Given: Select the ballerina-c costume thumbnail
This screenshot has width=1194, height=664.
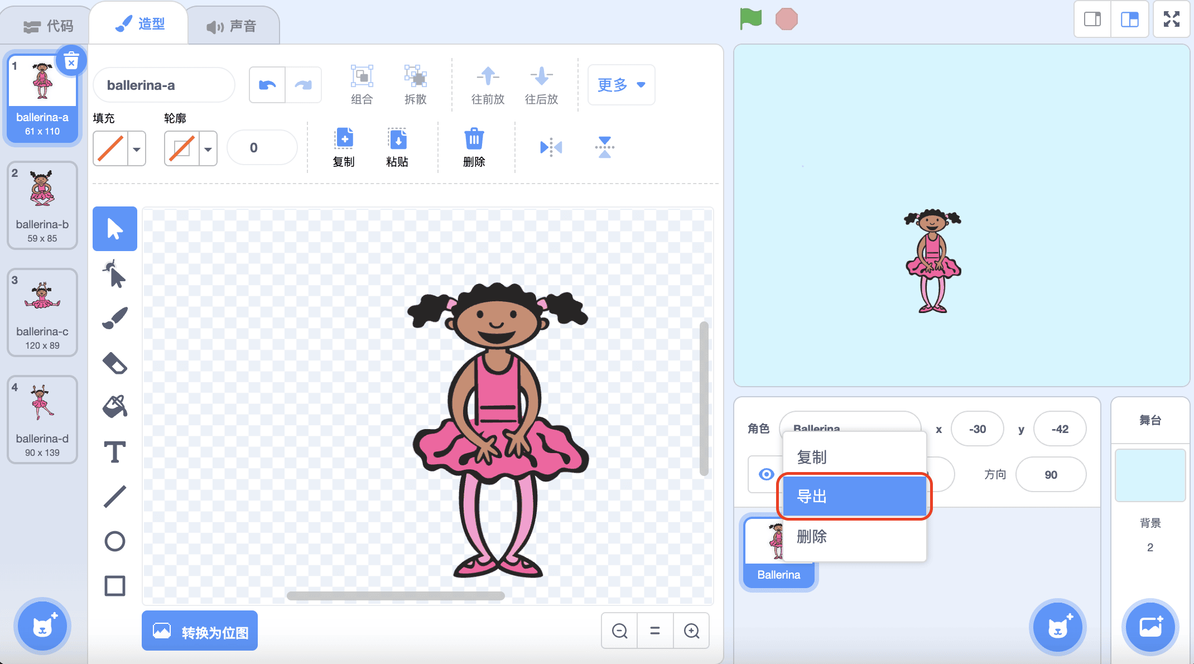Looking at the screenshot, I should point(42,312).
